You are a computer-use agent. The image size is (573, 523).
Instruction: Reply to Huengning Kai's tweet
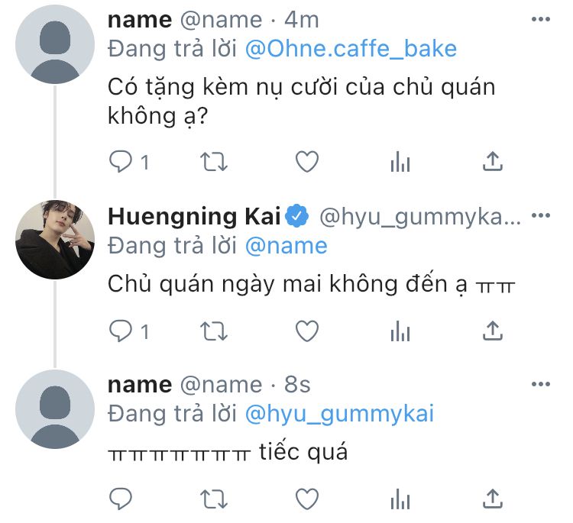tap(121, 331)
